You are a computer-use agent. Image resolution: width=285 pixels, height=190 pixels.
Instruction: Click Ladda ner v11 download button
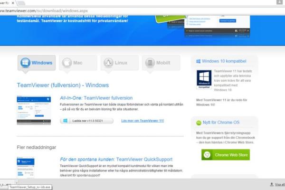[87, 121]
